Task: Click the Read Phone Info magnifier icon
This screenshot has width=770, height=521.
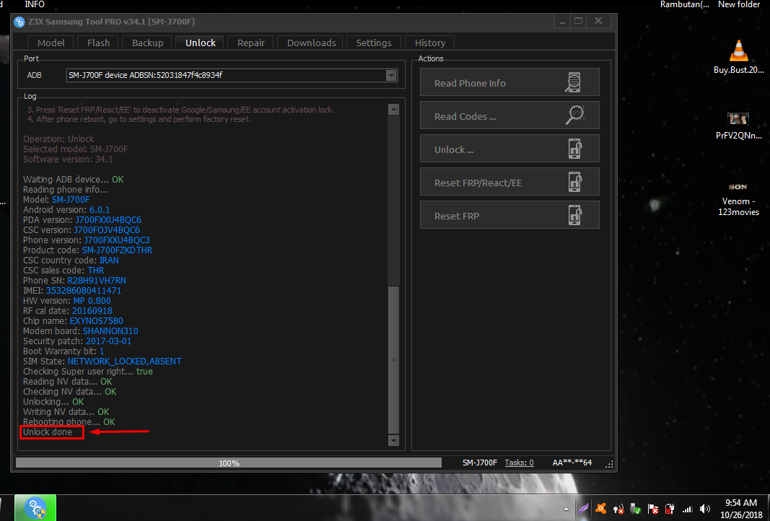Action: coord(573,82)
